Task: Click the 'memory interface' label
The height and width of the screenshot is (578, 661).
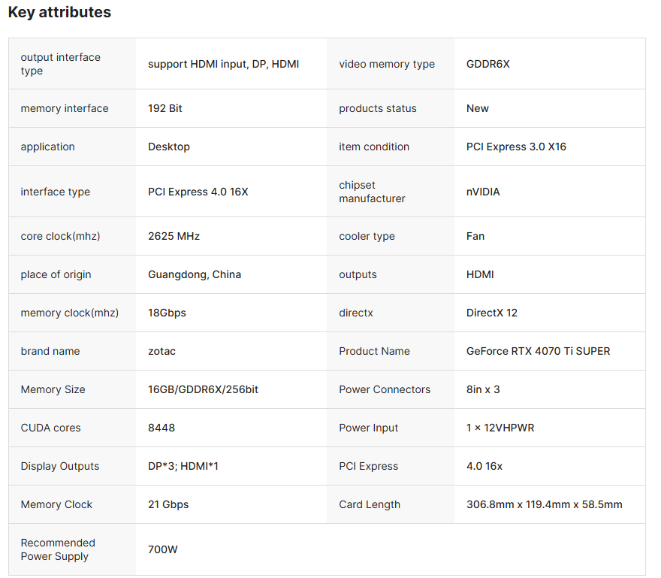Action: pyautogui.click(x=65, y=108)
